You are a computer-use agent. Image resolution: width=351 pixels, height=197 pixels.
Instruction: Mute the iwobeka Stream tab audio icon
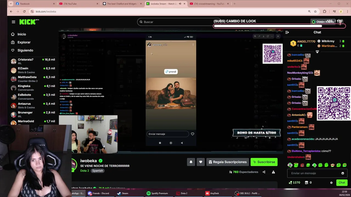click(180, 4)
